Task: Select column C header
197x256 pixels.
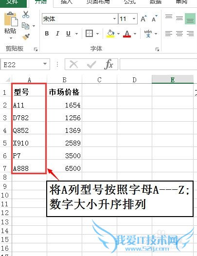Action: tap(100, 80)
